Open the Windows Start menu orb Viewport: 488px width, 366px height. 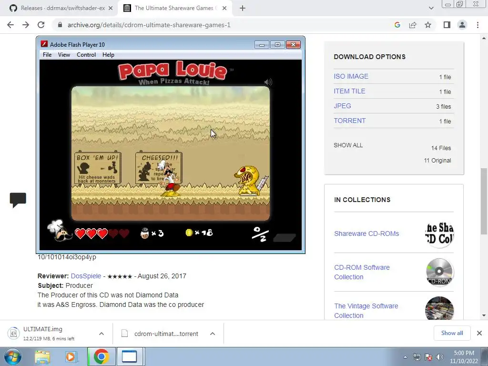12,356
